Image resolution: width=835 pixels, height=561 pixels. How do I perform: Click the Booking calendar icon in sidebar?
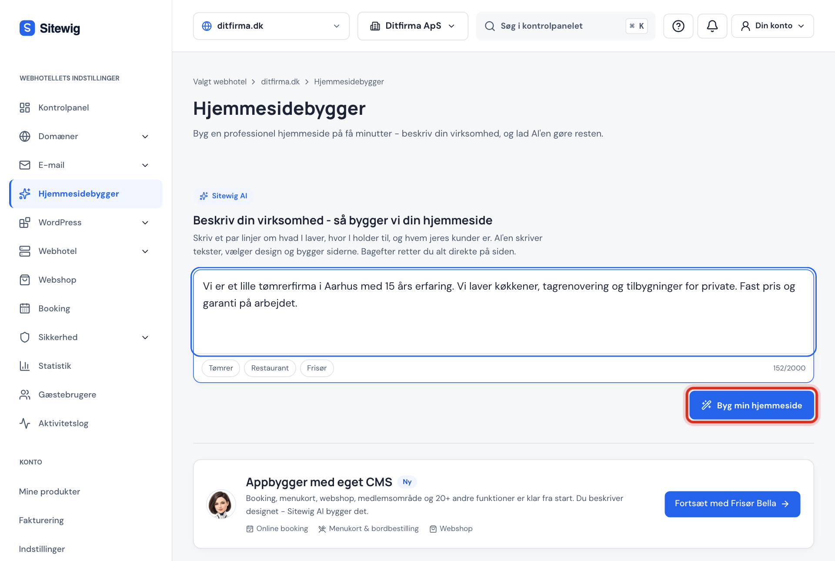click(x=25, y=308)
